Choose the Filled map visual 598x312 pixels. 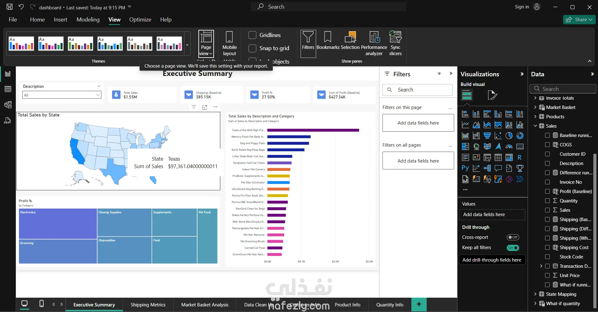click(x=487, y=147)
